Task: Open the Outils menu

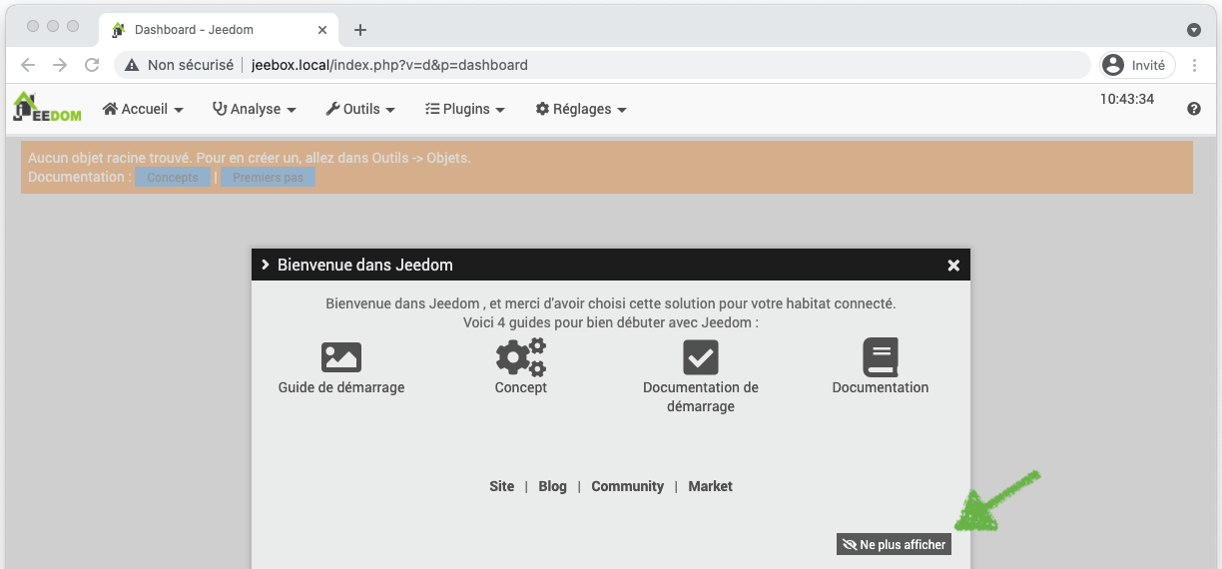Action: pyautogui.click(x=360, y=109)
